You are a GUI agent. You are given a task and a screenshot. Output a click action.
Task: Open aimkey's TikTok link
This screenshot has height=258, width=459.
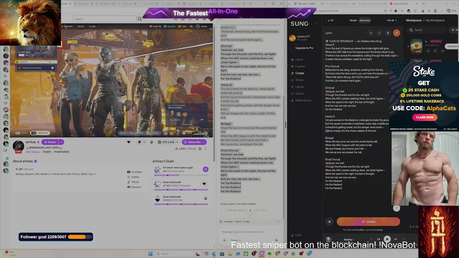tap(133, 182)
